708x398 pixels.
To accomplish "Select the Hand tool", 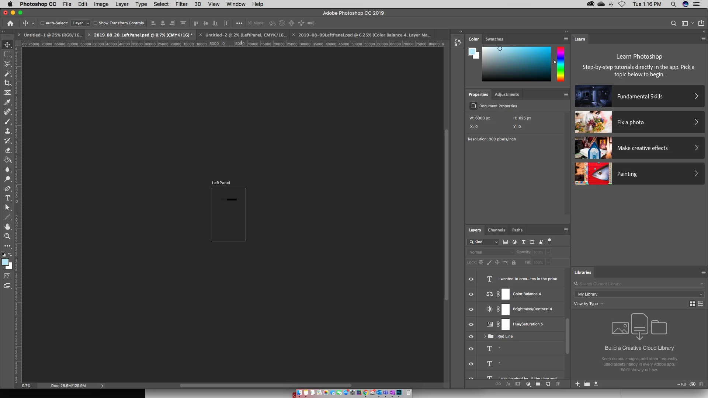I will [x=7, y=227].
